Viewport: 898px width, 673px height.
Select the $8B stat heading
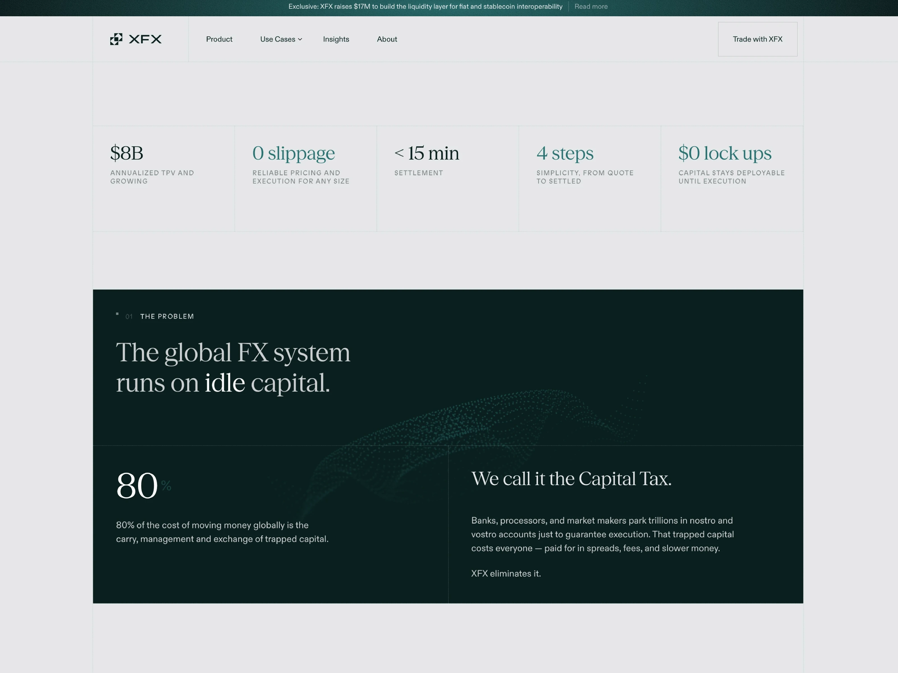tap(127, 153)
